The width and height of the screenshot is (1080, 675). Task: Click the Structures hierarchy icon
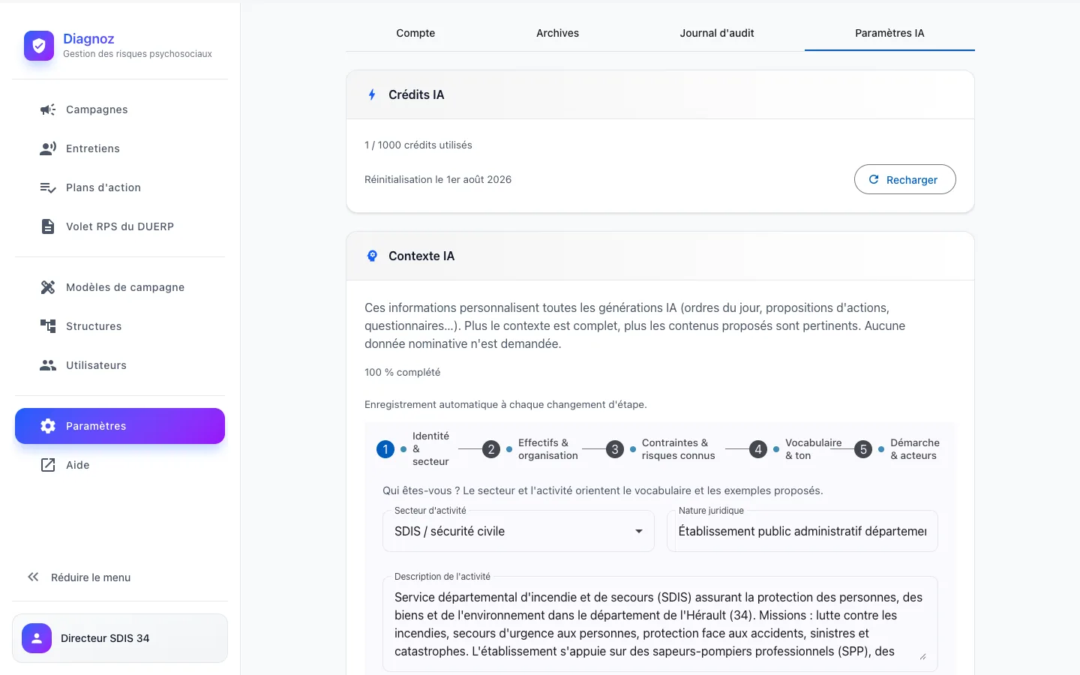(48, 326)
